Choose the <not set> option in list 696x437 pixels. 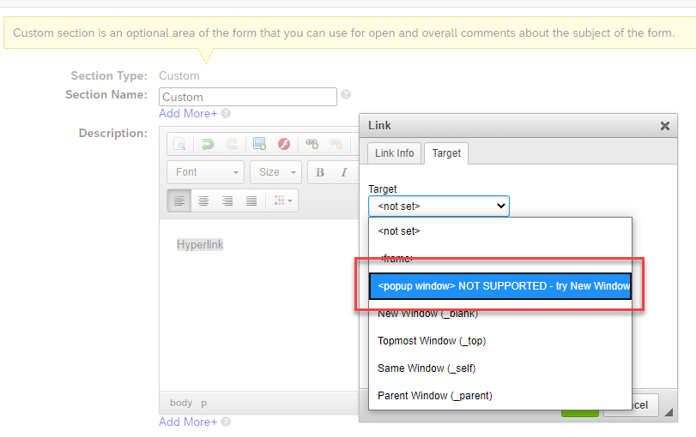[500, 230]
